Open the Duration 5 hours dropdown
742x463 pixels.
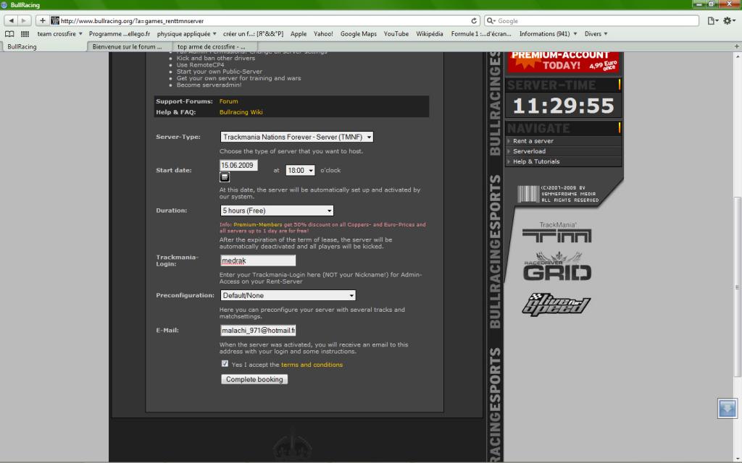click(x=277, y=211)
